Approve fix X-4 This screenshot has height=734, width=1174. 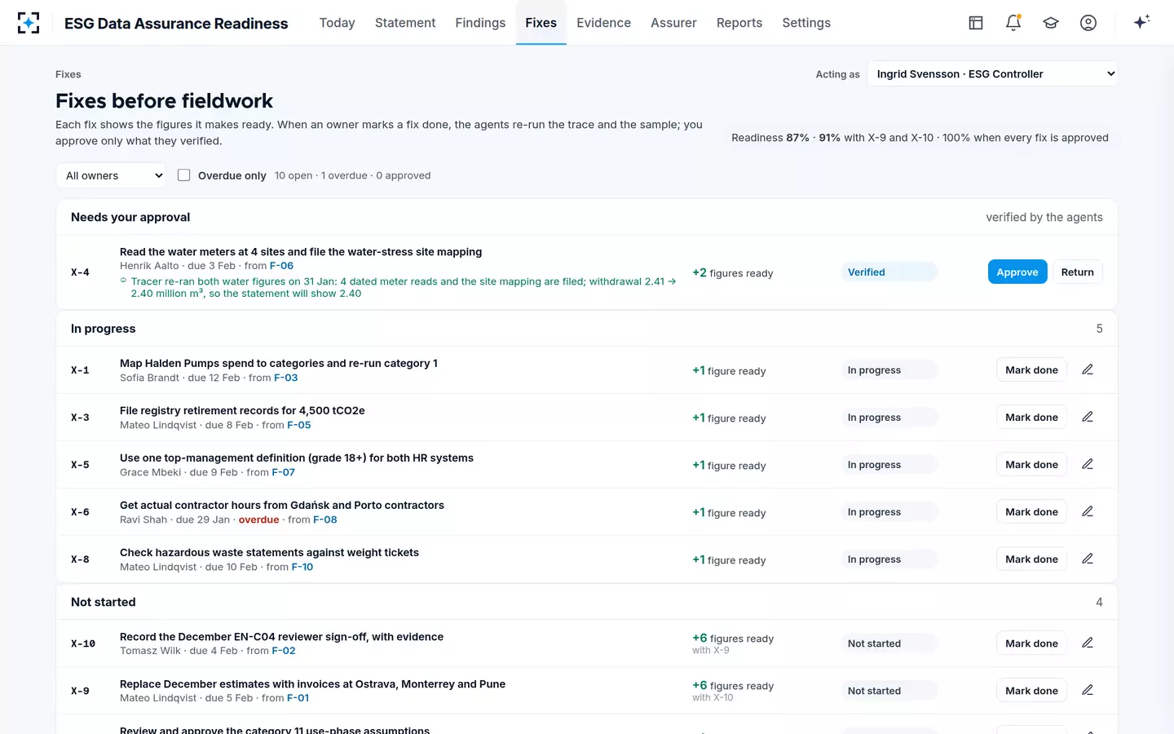(1017, 272)
